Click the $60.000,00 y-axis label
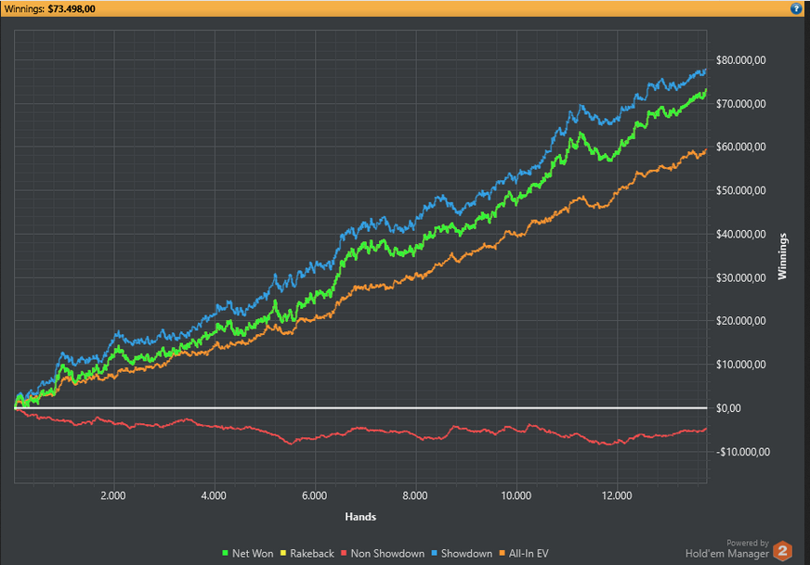This screenshot has width=810, height=565. (x=740, y=148)
